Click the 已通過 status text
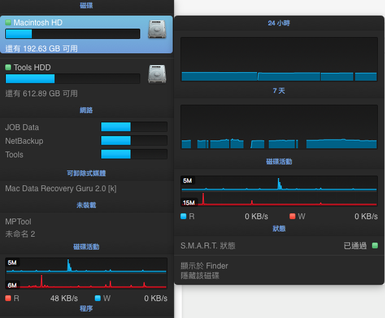The width and height of the screenshot is (385, 318). pos(355,245)
